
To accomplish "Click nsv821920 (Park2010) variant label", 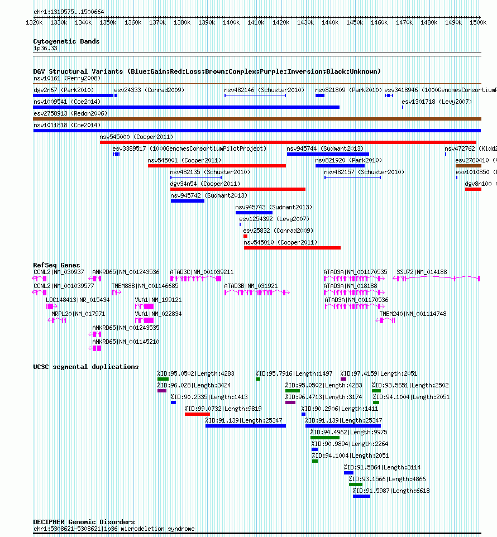I will tap(348, 160).
